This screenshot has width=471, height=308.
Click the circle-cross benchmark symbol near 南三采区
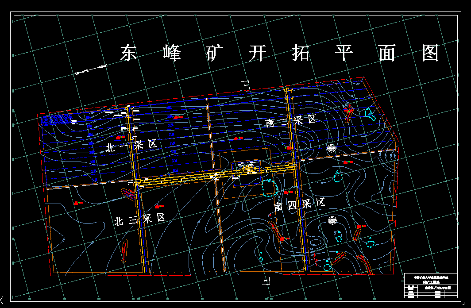point(332,148)
